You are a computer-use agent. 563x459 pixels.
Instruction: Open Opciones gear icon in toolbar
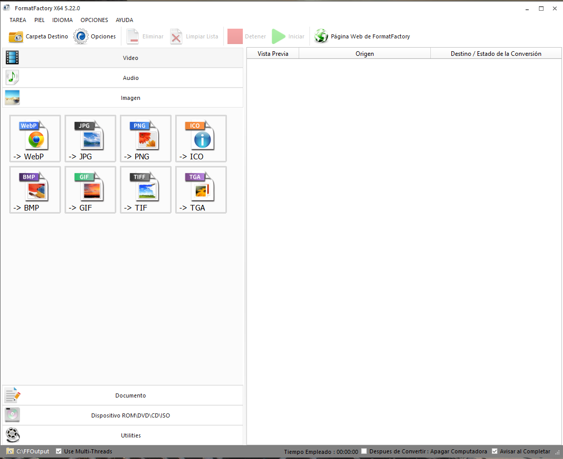click(81, 36)
